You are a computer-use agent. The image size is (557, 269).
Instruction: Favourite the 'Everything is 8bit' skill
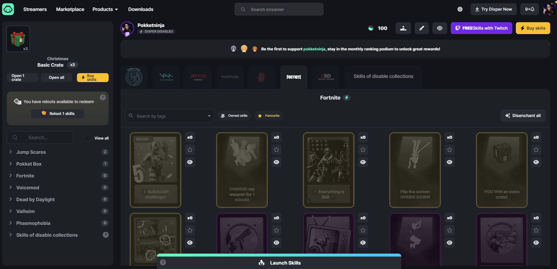[x=363, y=150]
